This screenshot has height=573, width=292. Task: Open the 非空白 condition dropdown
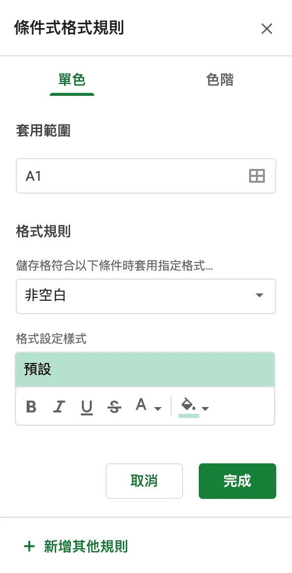pyautogui.click(x=146, y=296)
